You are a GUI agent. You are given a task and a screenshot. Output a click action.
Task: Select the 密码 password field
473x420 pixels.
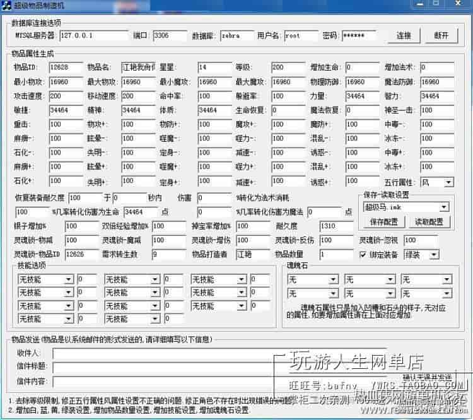click(359, 35)
